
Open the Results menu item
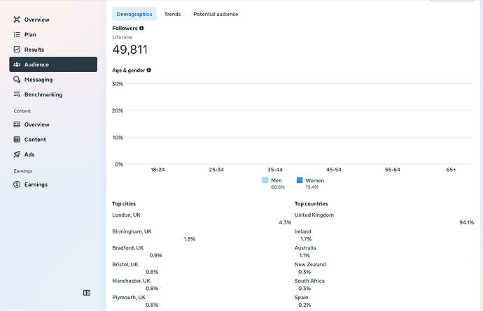coord(34,50)
